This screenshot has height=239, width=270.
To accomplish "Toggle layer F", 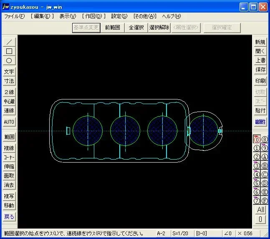I will pos(265,201).
